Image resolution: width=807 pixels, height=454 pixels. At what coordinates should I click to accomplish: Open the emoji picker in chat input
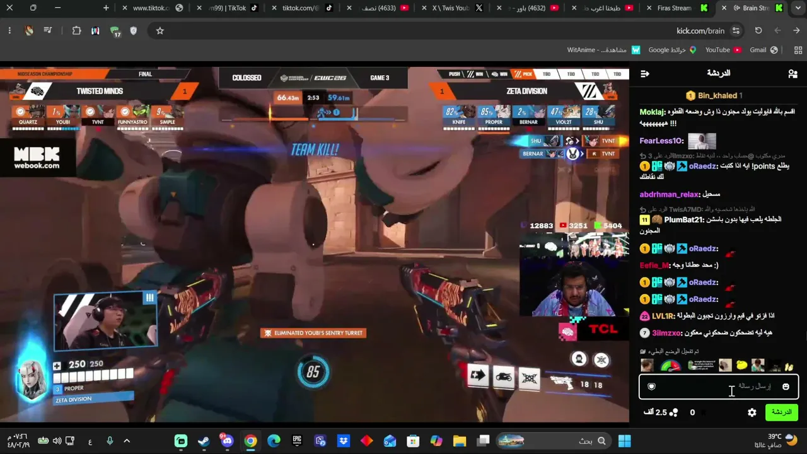click(786, 387)
